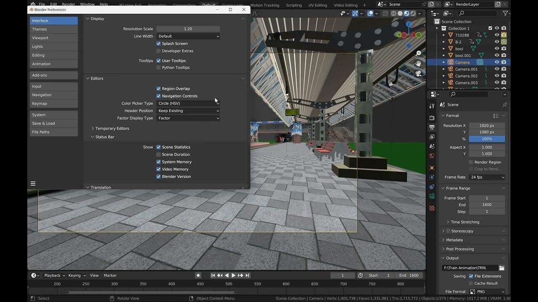Uncheck Navigation Controls
Screen dimensions: 538x302
point(158,96)
